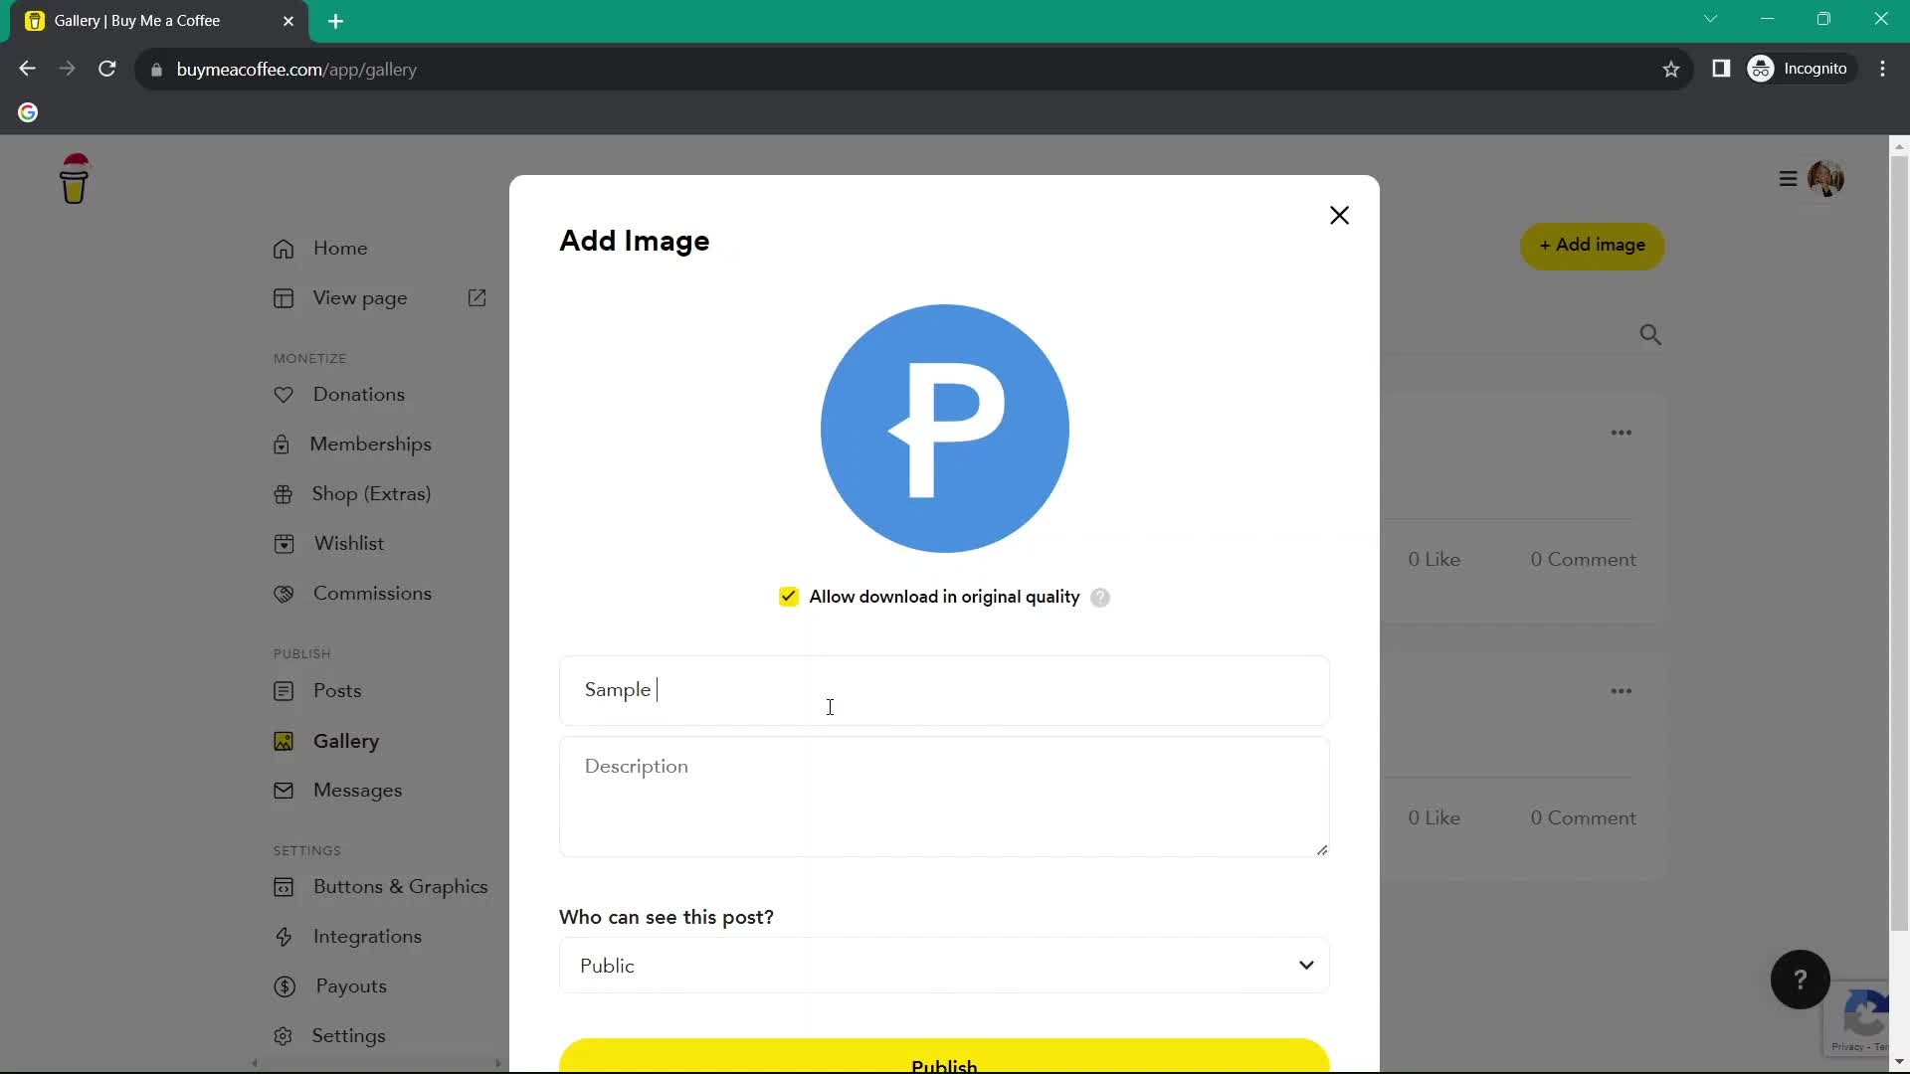The image size is (1910, 1074).
Task: Click the Gallery sidebar icon
Action: tap(284, 741)
